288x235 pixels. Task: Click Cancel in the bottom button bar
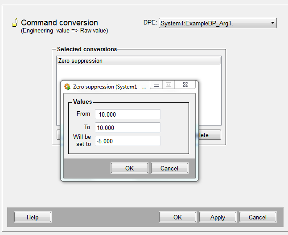pyautogui.click(x=258, y=217)
